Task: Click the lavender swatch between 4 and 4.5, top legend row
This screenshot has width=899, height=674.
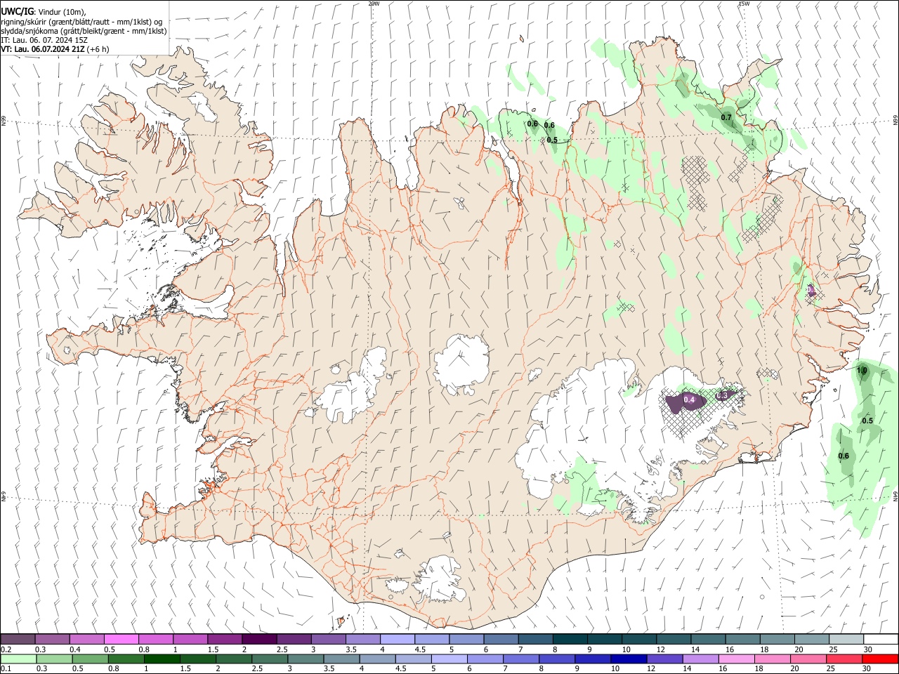Action: pos(396,639)
